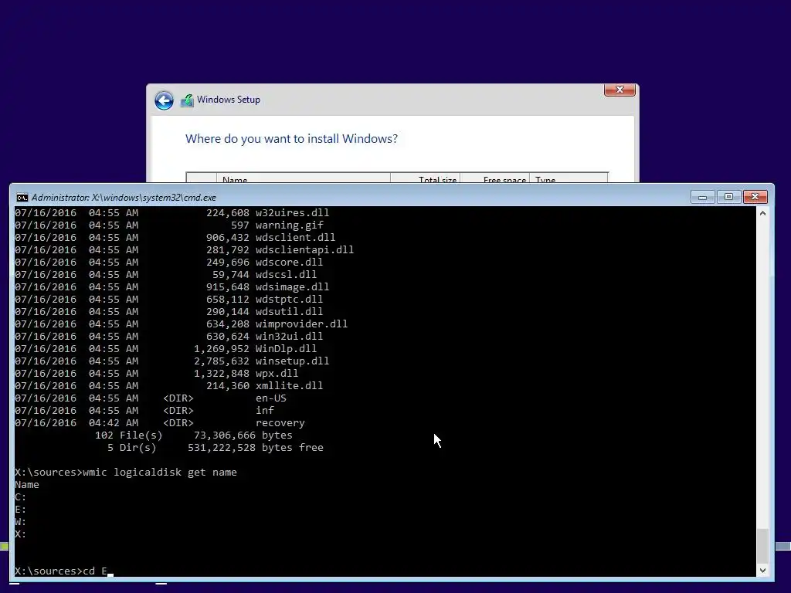Maximize the cmd.exe window
The image size is (791, 593).
tap(728, 197)
